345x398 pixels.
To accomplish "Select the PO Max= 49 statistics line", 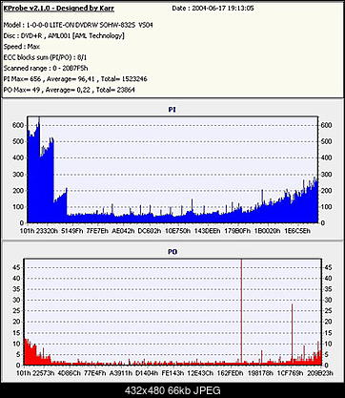I will tap(70, 90).
